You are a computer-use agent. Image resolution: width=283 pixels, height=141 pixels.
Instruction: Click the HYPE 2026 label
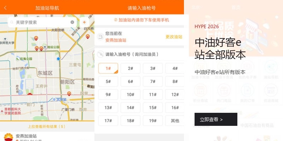point(207,27)
